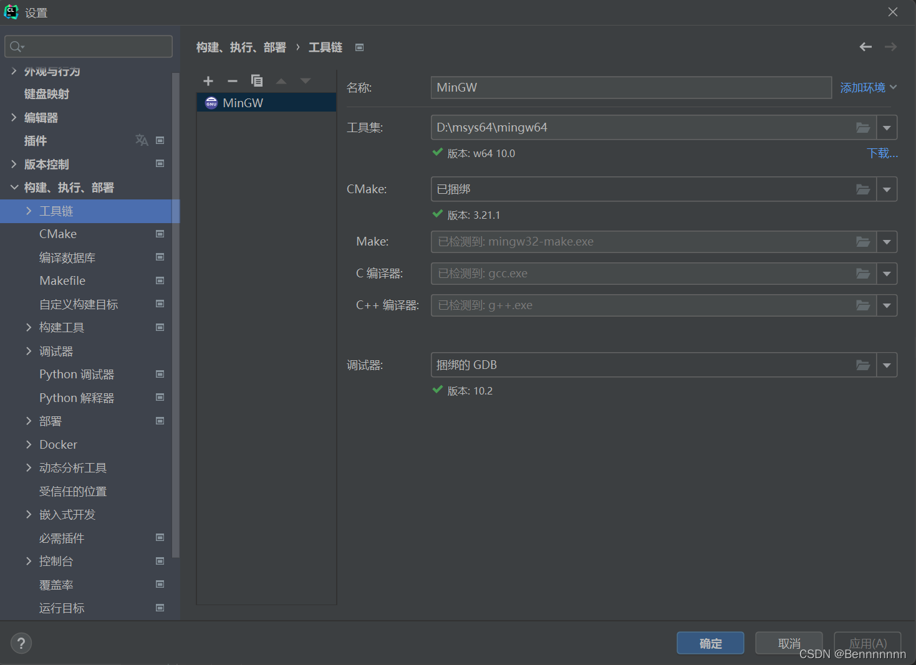Click search magnifier icon in settings

coord(17,47)
